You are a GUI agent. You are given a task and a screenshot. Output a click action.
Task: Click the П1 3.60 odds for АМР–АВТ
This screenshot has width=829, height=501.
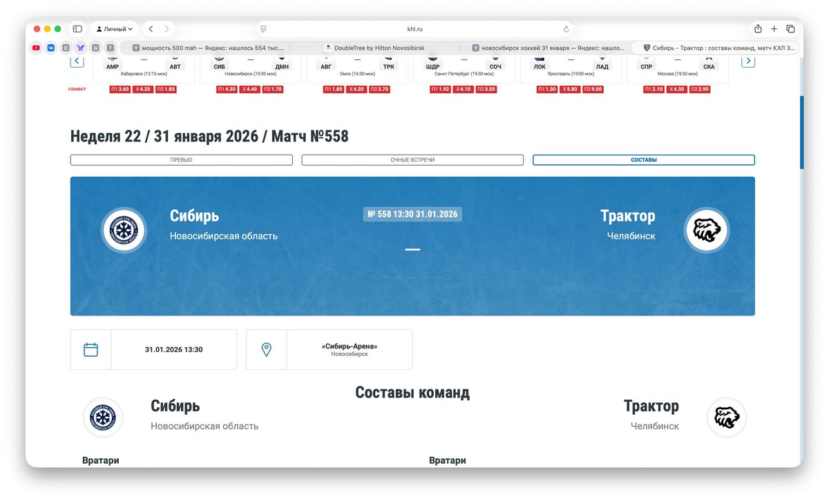click(x=120, y=89)
